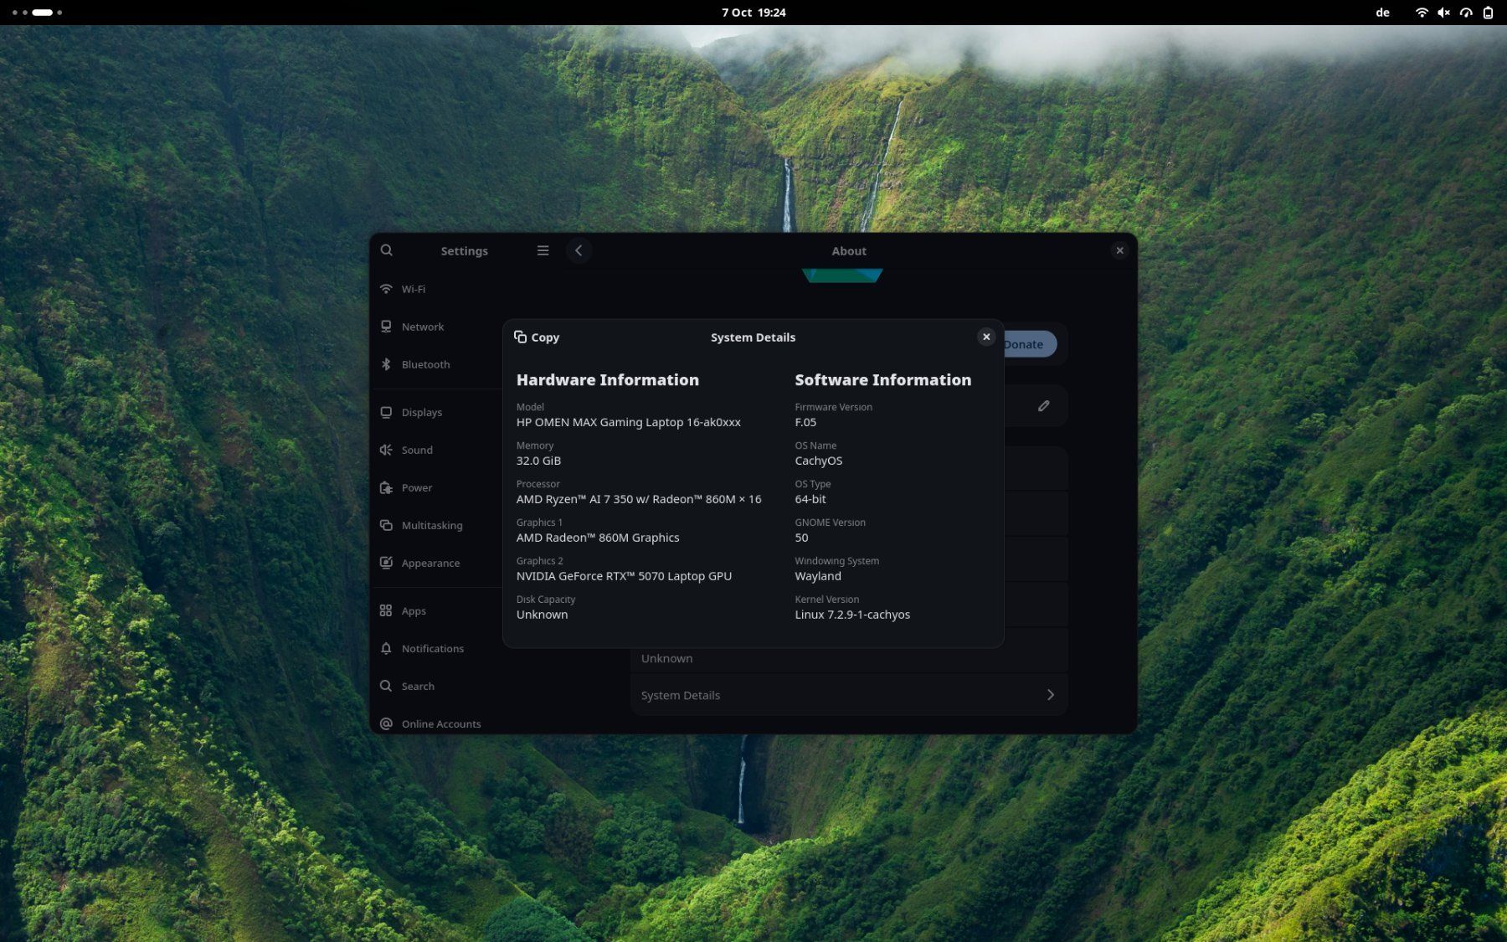Click 'AMD Radeon™ 860M Graphics' under Graphics 1
The height and width of the screenshot is (942, 1507).
(x=598, y=538)
